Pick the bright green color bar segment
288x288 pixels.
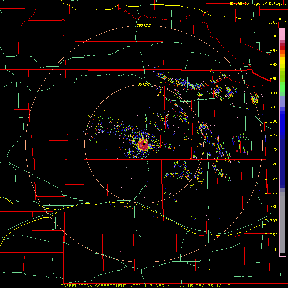coord(283,87)
